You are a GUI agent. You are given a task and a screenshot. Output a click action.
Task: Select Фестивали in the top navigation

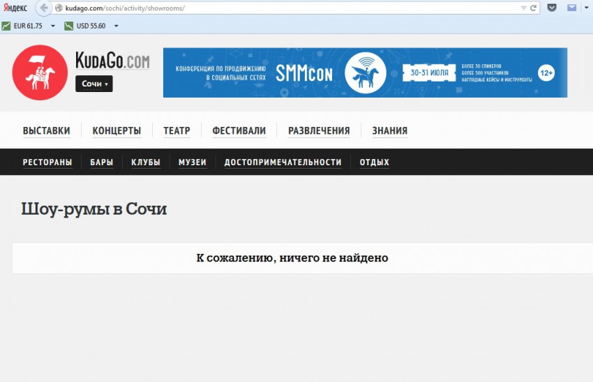(x=239, y=130)
